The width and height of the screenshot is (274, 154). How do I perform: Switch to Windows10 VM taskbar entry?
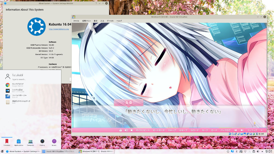click(96, 151)
